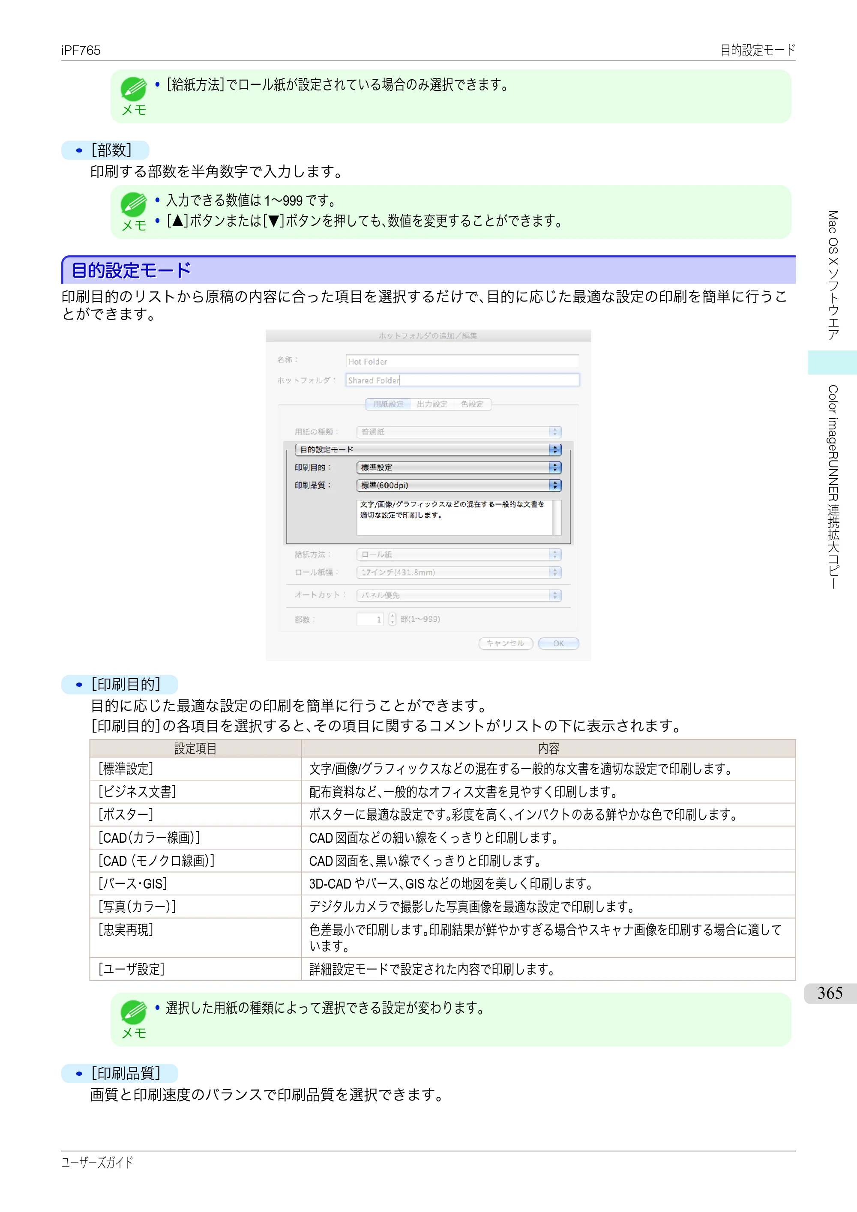Click the [CAD(カラー線画)] table cell

(x=195, y=838)
